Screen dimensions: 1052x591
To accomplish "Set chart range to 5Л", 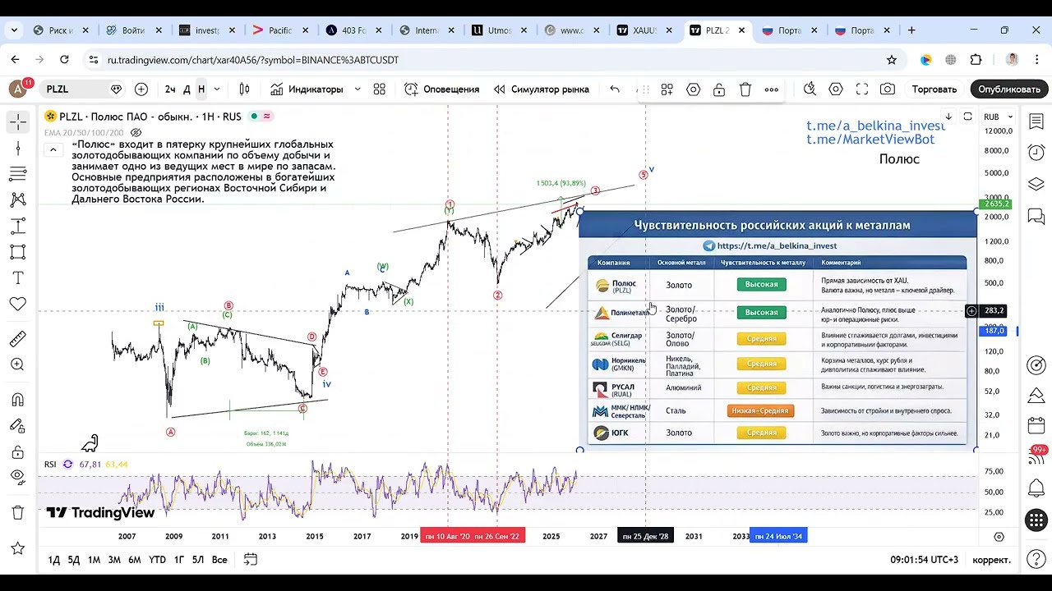I will coord(198,560).
